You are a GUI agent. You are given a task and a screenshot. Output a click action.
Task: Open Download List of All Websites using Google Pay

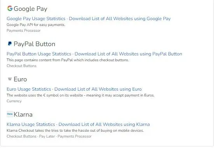pyautogui.click(x=120, y=19)
